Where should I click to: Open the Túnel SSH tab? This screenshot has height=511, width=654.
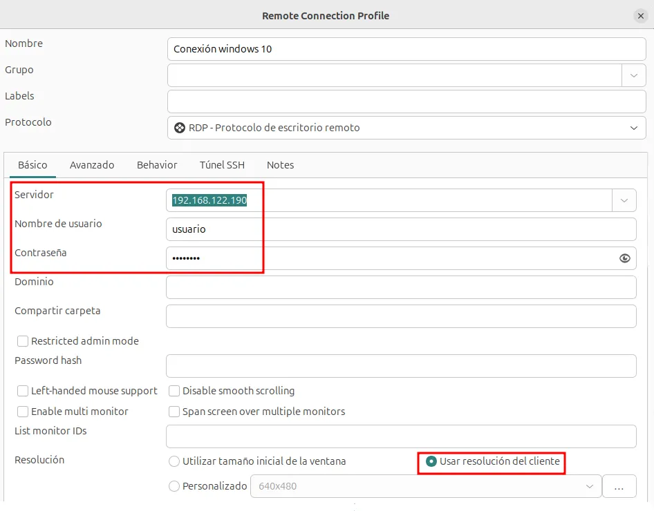(222, 165)
